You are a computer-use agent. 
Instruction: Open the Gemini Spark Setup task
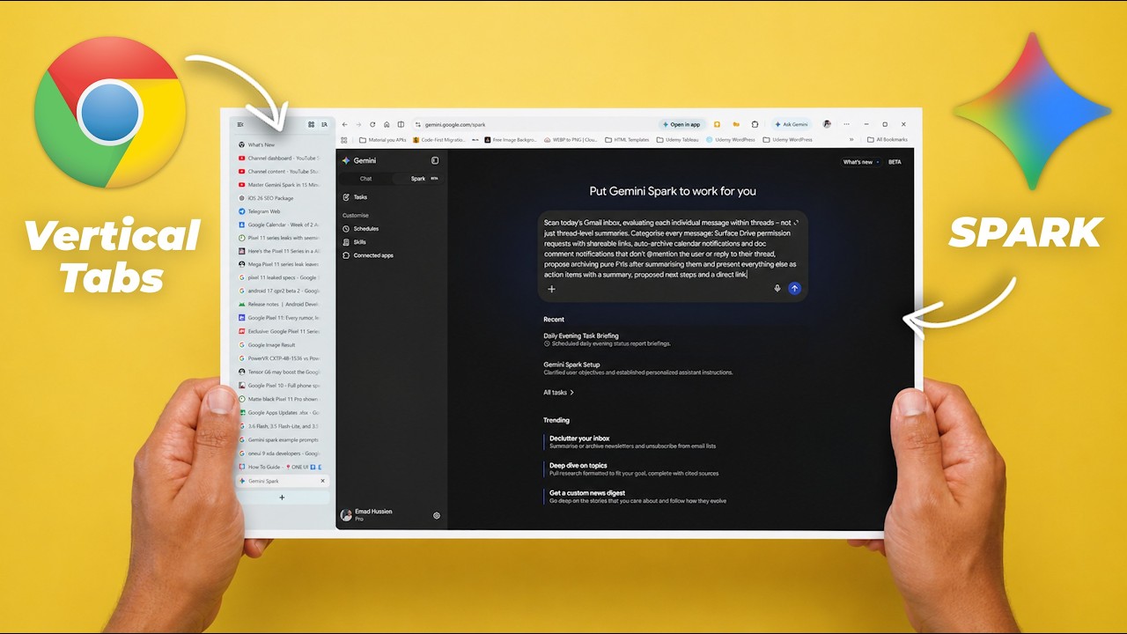pos(638,368)
